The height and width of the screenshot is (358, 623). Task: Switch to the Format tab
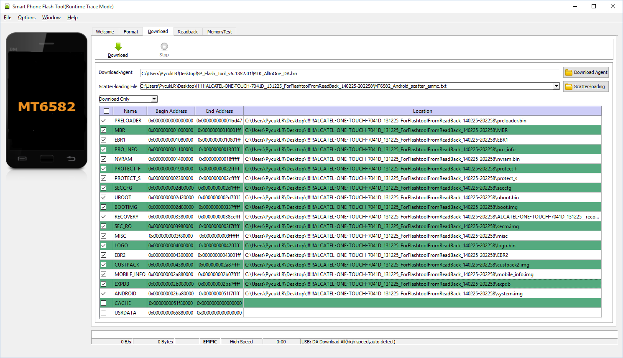(x=131, y=32)
